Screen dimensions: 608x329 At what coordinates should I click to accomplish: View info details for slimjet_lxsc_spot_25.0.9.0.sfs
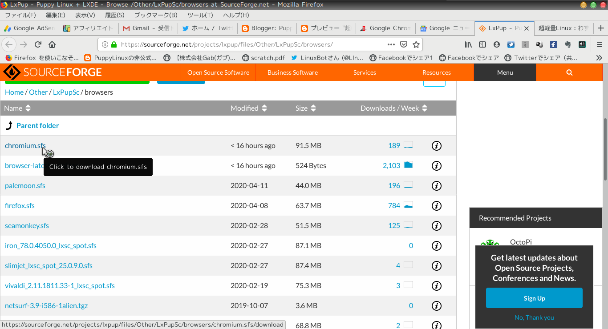coord(437,266)
